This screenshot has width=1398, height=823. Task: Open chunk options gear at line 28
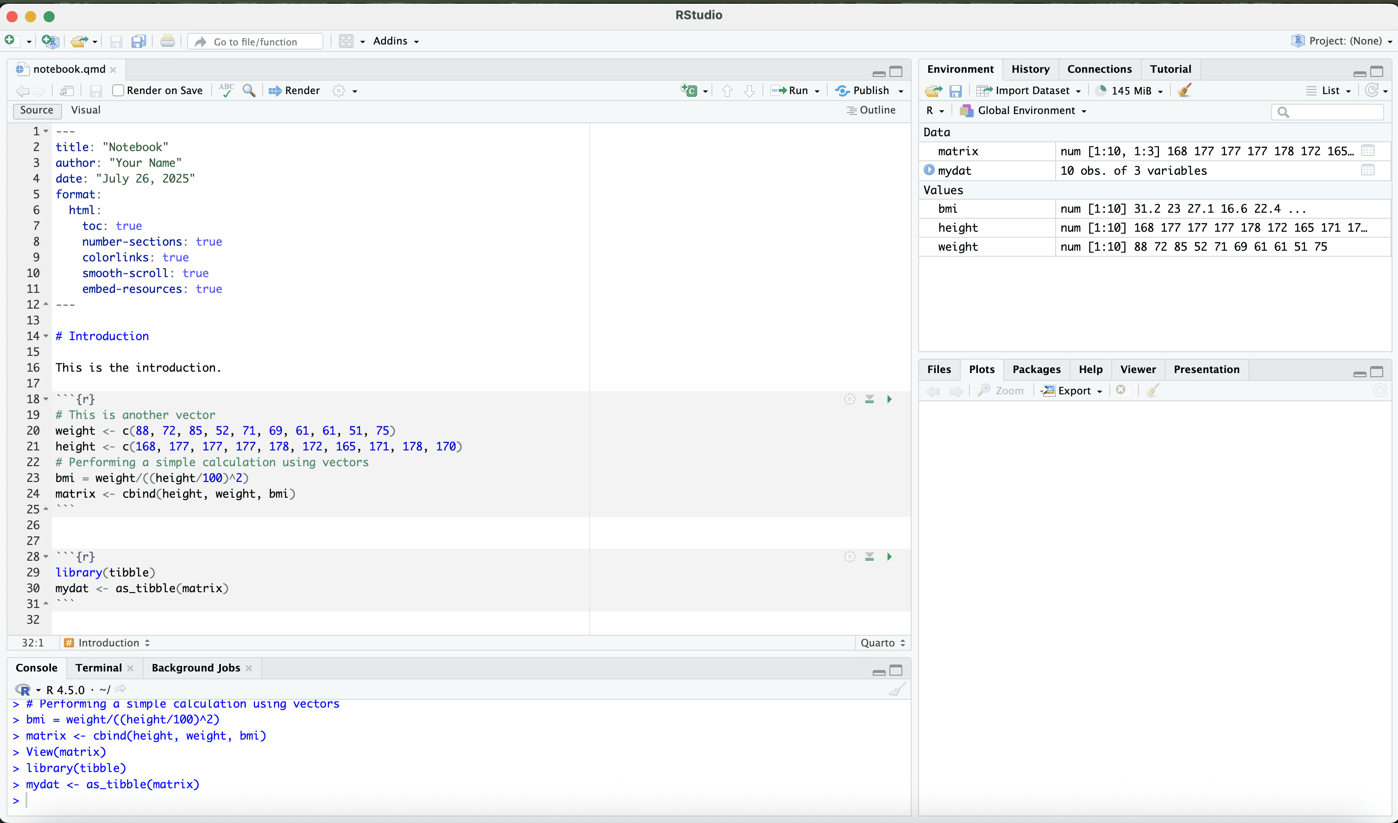[850, 557]
